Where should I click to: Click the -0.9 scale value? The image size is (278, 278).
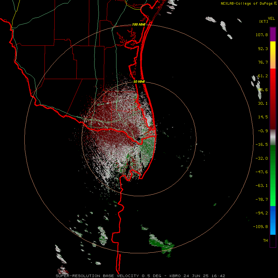[x=263, y=131]
